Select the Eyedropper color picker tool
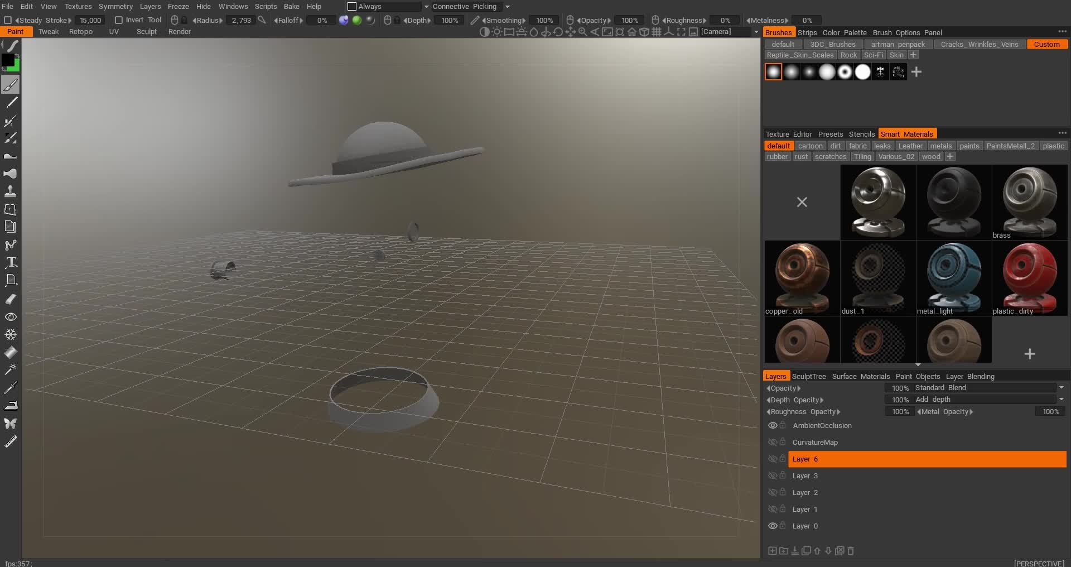Image resolution: width=1071 pixels, height=567 pixels. pos(11,387)
